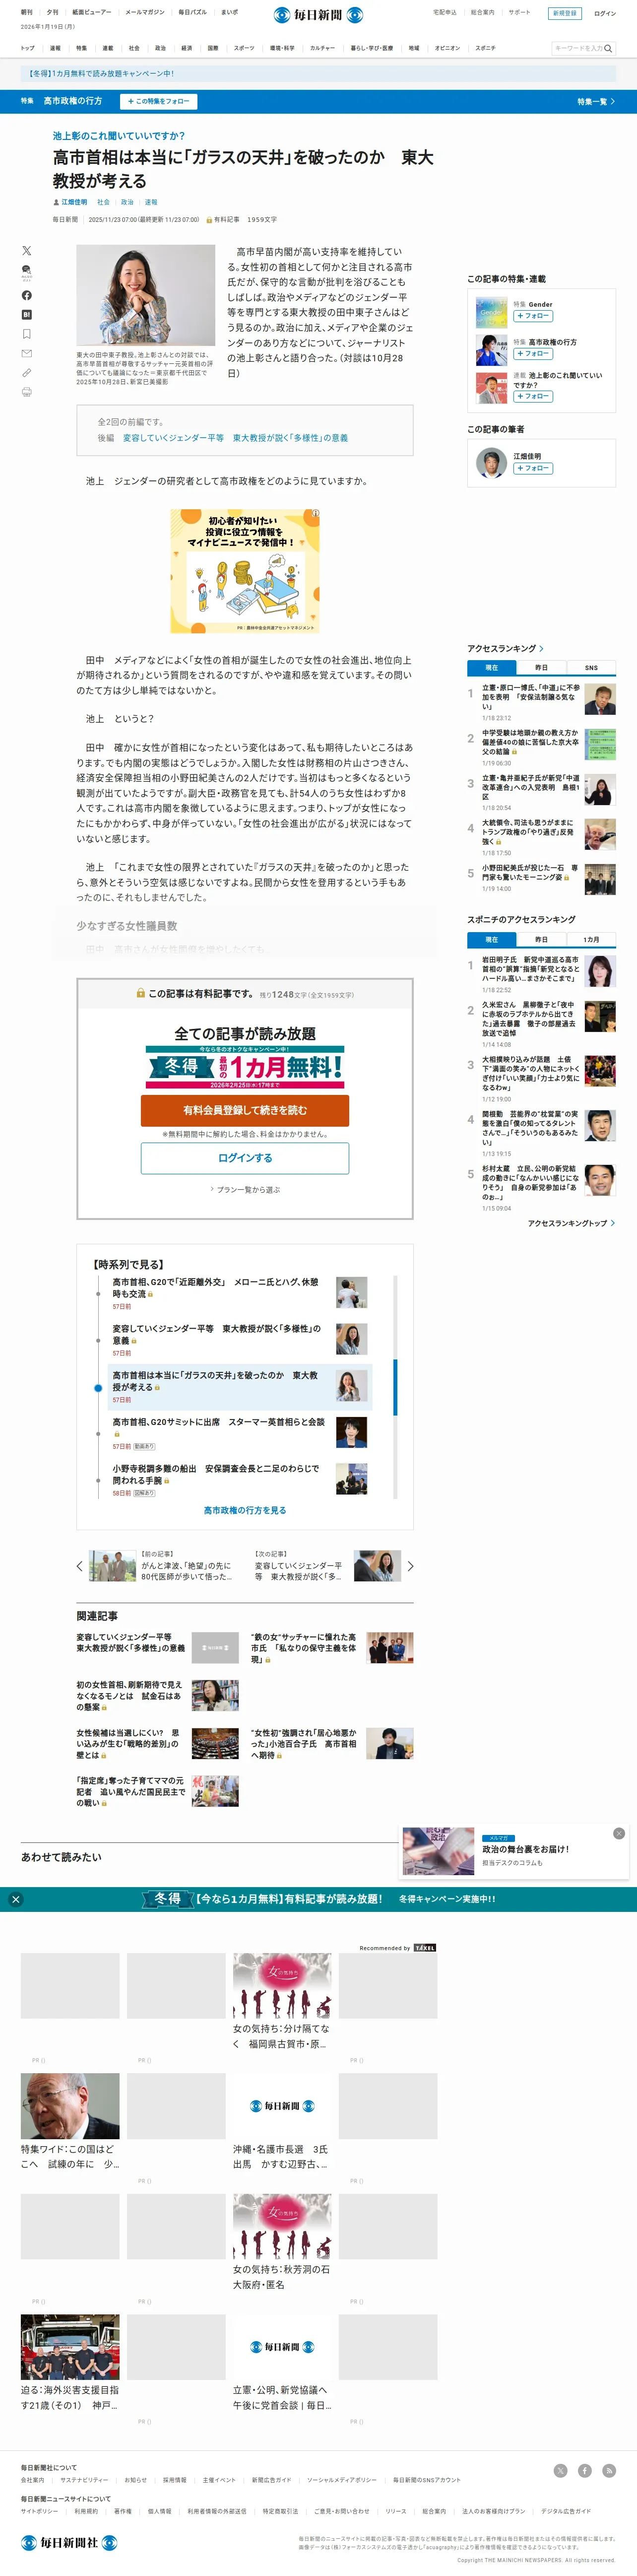Print the article with the printer icon

(27, 392)
